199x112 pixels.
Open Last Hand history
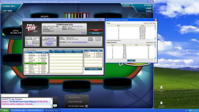point(7,11)
